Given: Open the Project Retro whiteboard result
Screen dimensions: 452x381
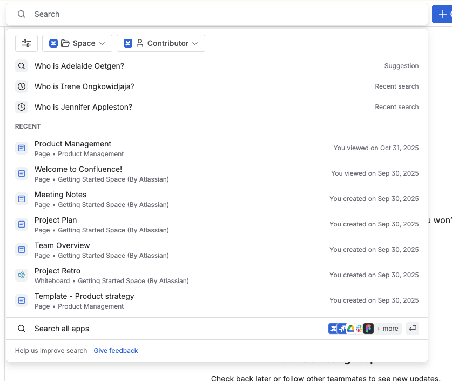Looking at the screenshot, I should pos(217,275).
